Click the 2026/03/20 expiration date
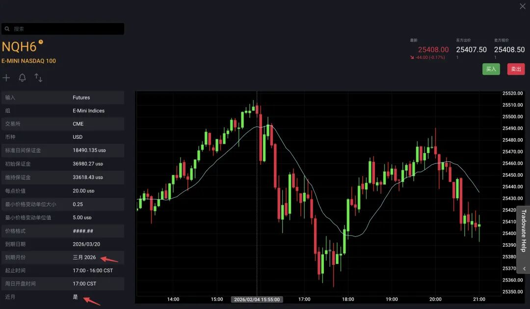 pos(86,244)
